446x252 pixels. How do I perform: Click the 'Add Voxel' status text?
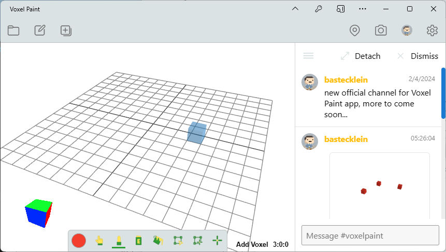point(252,244)
